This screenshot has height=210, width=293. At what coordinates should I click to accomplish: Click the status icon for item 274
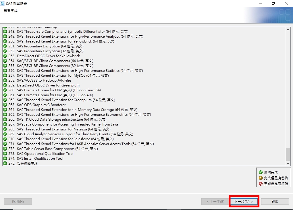tap(5, 159)
